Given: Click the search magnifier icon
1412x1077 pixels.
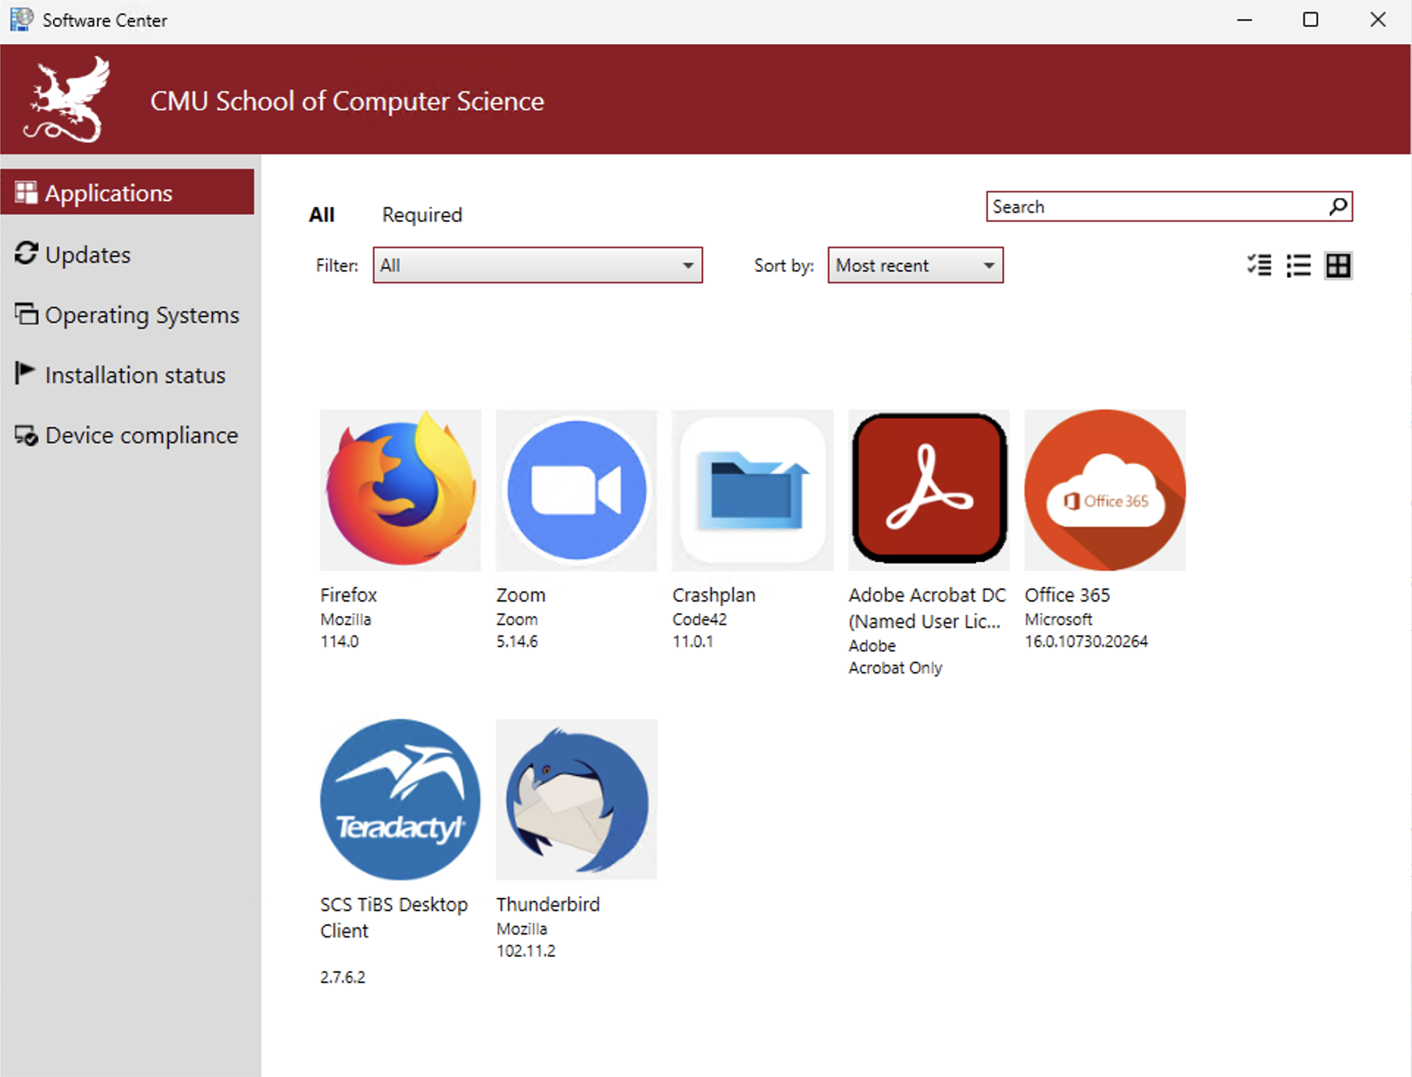Looking at the screenshot, I should point(1338,207).
